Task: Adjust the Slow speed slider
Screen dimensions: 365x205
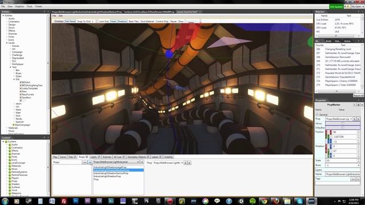Action: tap(192, 21)
